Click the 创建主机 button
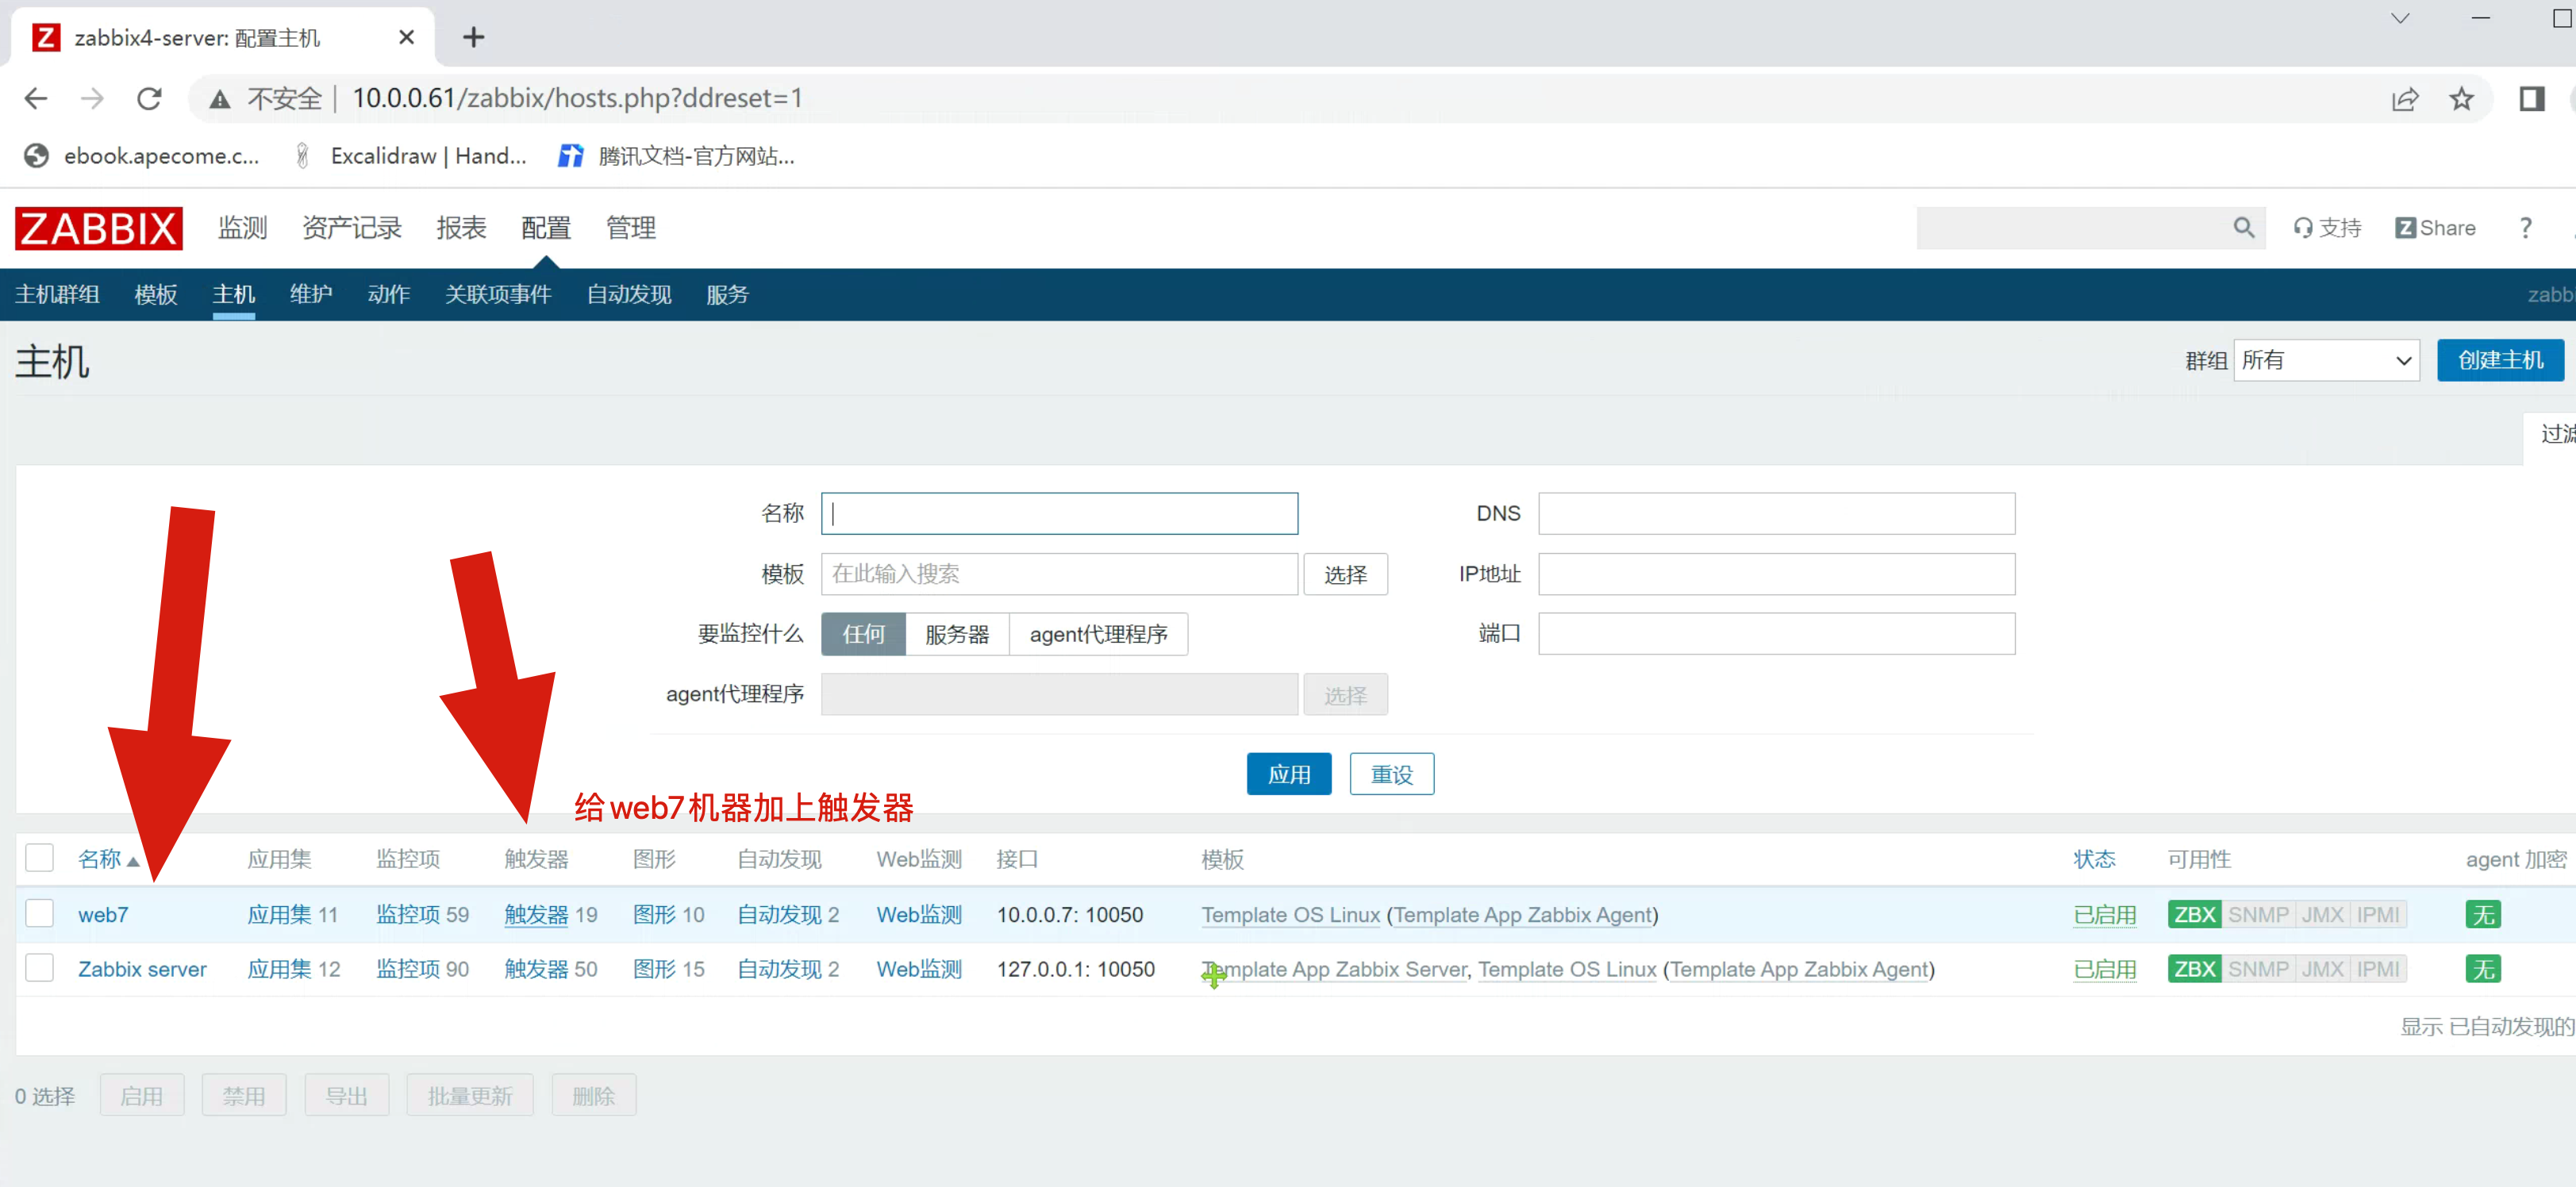2576x1187 pixels. pyautogui.click(x=2499, y=360)
